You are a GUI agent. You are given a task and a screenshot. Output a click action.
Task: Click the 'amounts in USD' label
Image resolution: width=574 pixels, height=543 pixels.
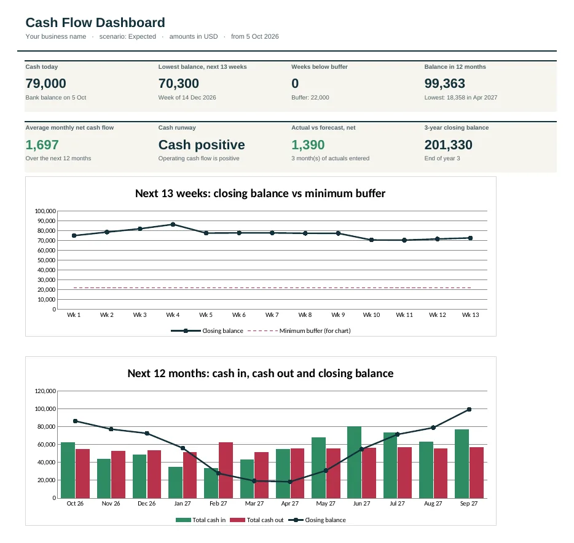tap(194, 37)
